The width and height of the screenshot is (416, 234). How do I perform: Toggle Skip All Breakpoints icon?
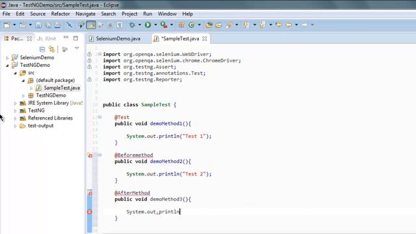pyautogui.click(x=70, y=25)
